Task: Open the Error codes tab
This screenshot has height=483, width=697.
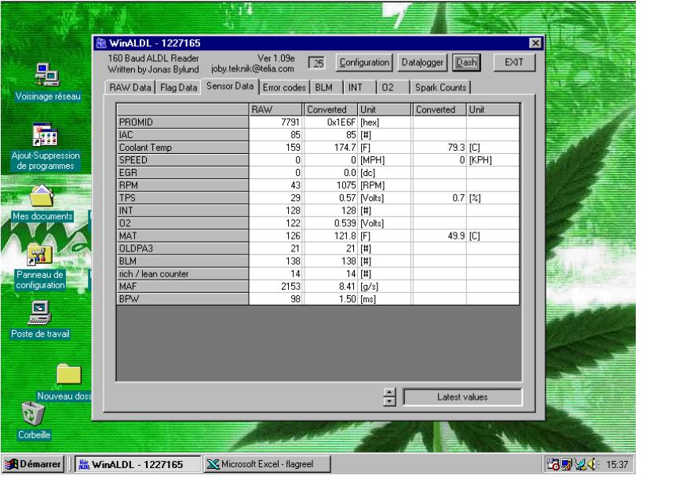Action: click(x=284, y=88)
